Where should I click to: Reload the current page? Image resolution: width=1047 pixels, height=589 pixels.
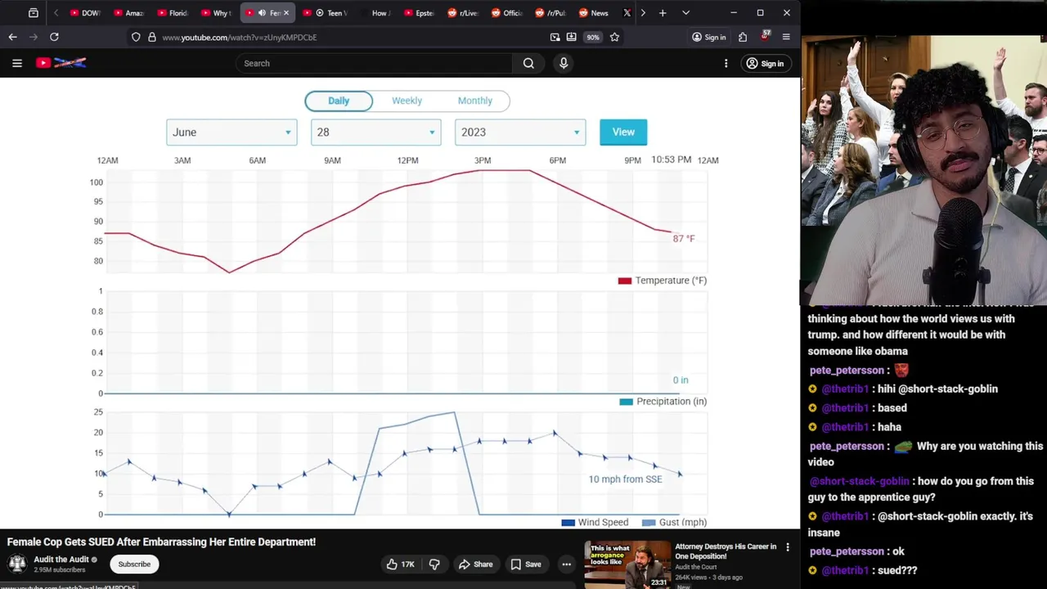pyautogui.click(x=54, y=37)
